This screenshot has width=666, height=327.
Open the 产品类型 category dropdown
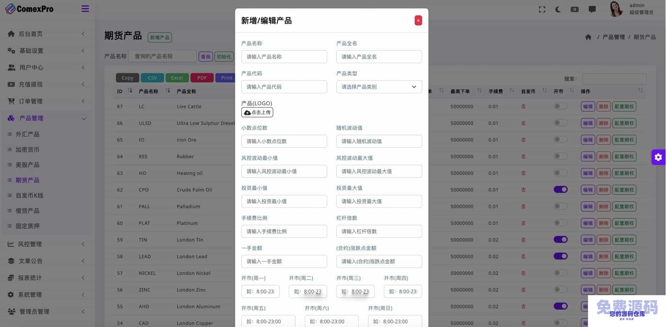click(379, 87)
